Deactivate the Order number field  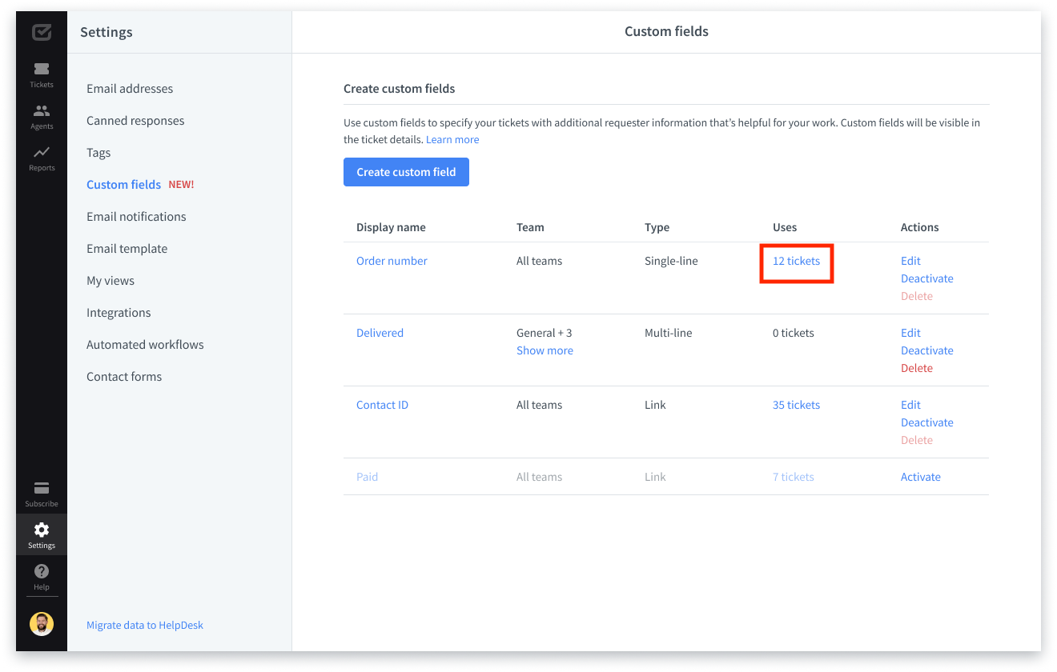coord(926,278)
